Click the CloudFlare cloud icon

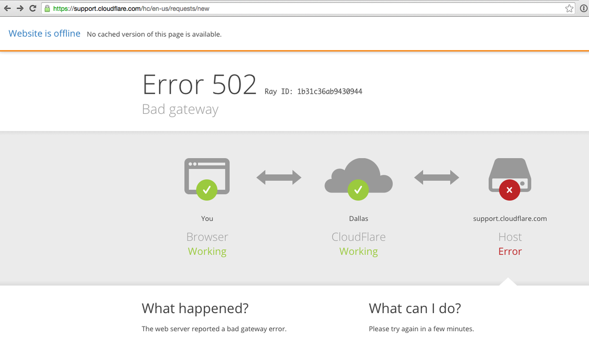(358, 179)
